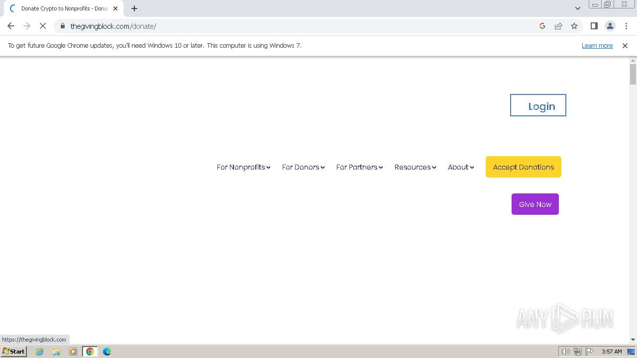Open the Google icon in address bar
The height and width of the screenshot is (358, 637).
[542, 26]
